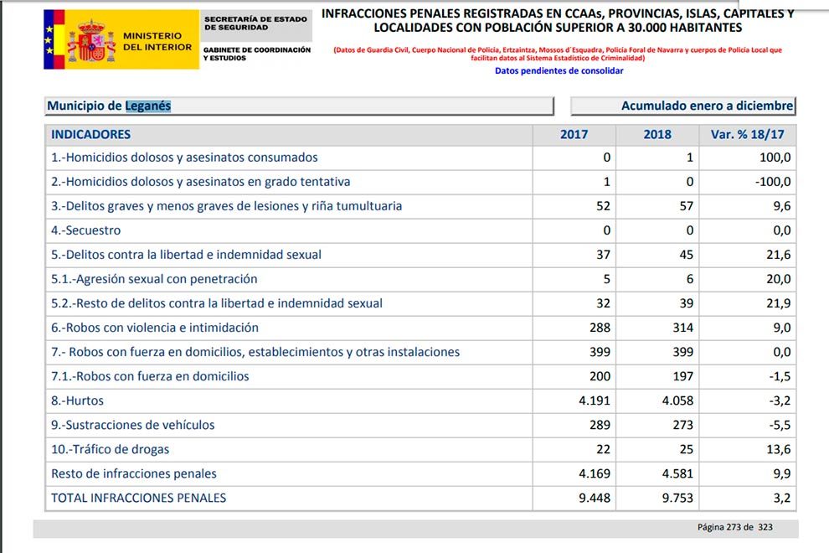Click the Página 273 de 323 footer

click(x=734, y=527)
